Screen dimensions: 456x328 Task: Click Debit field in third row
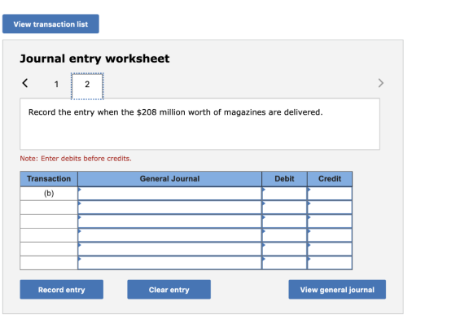284,221
